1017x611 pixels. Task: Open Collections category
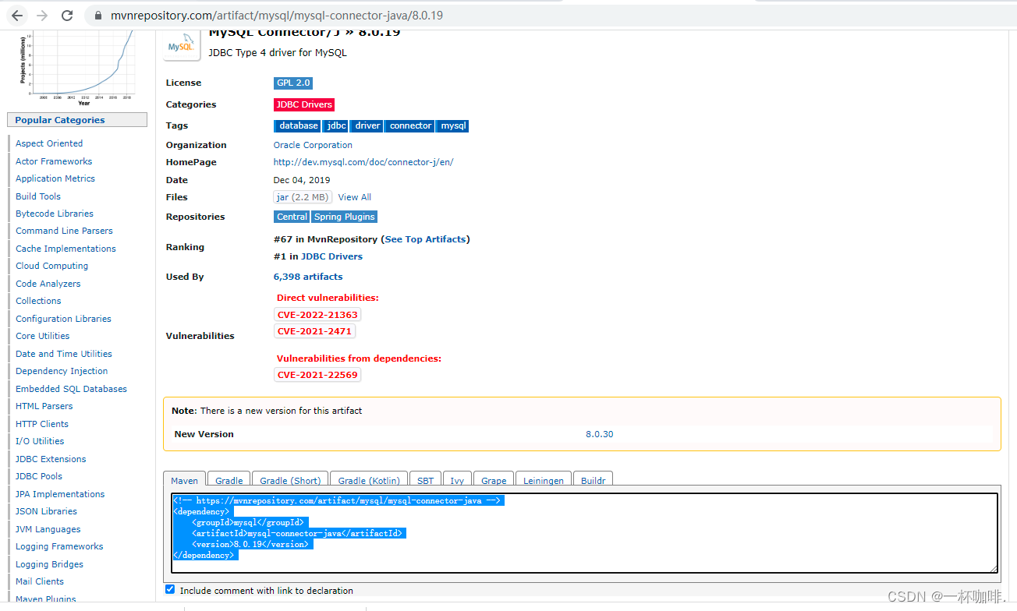pos(38,301)
